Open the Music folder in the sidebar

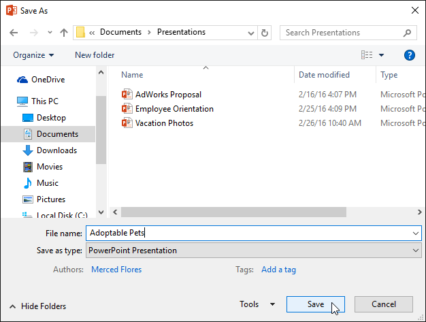47,183
